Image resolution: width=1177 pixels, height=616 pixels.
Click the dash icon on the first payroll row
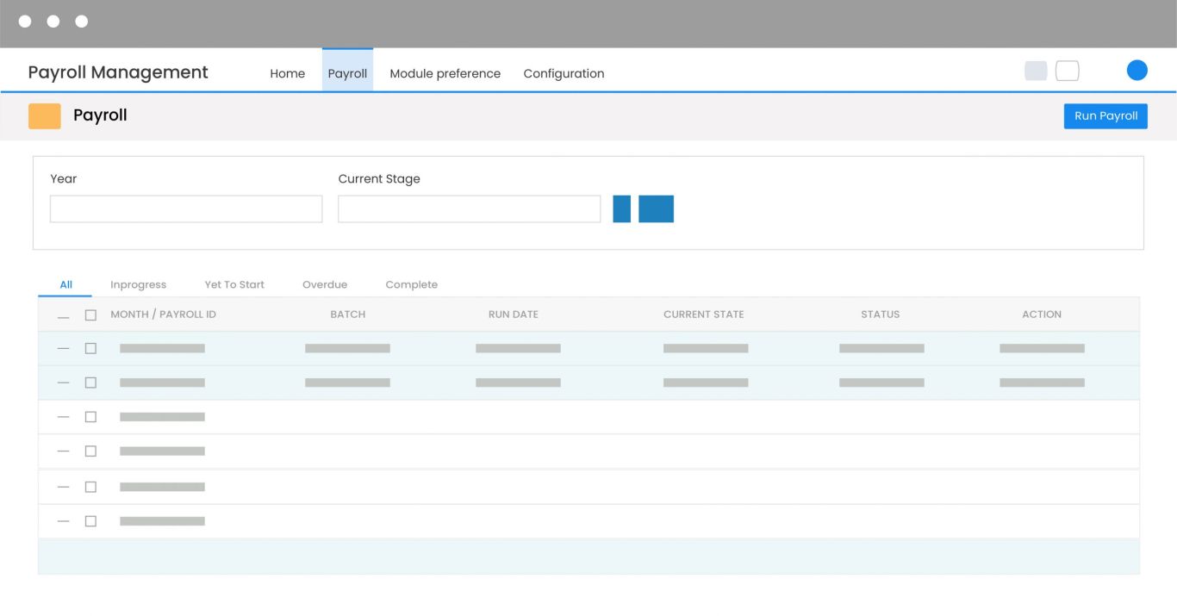click(x=63, y=348)
